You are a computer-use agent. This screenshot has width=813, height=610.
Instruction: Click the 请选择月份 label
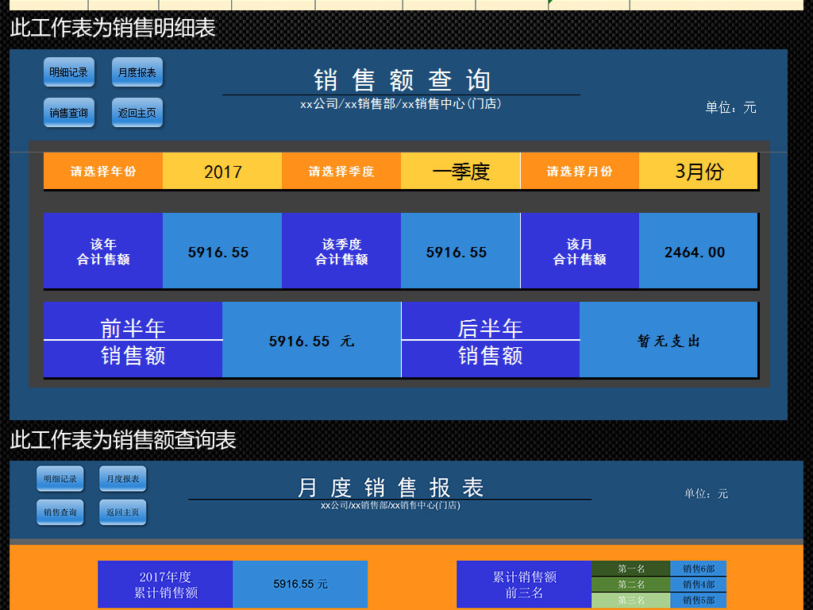coord(580,172)
